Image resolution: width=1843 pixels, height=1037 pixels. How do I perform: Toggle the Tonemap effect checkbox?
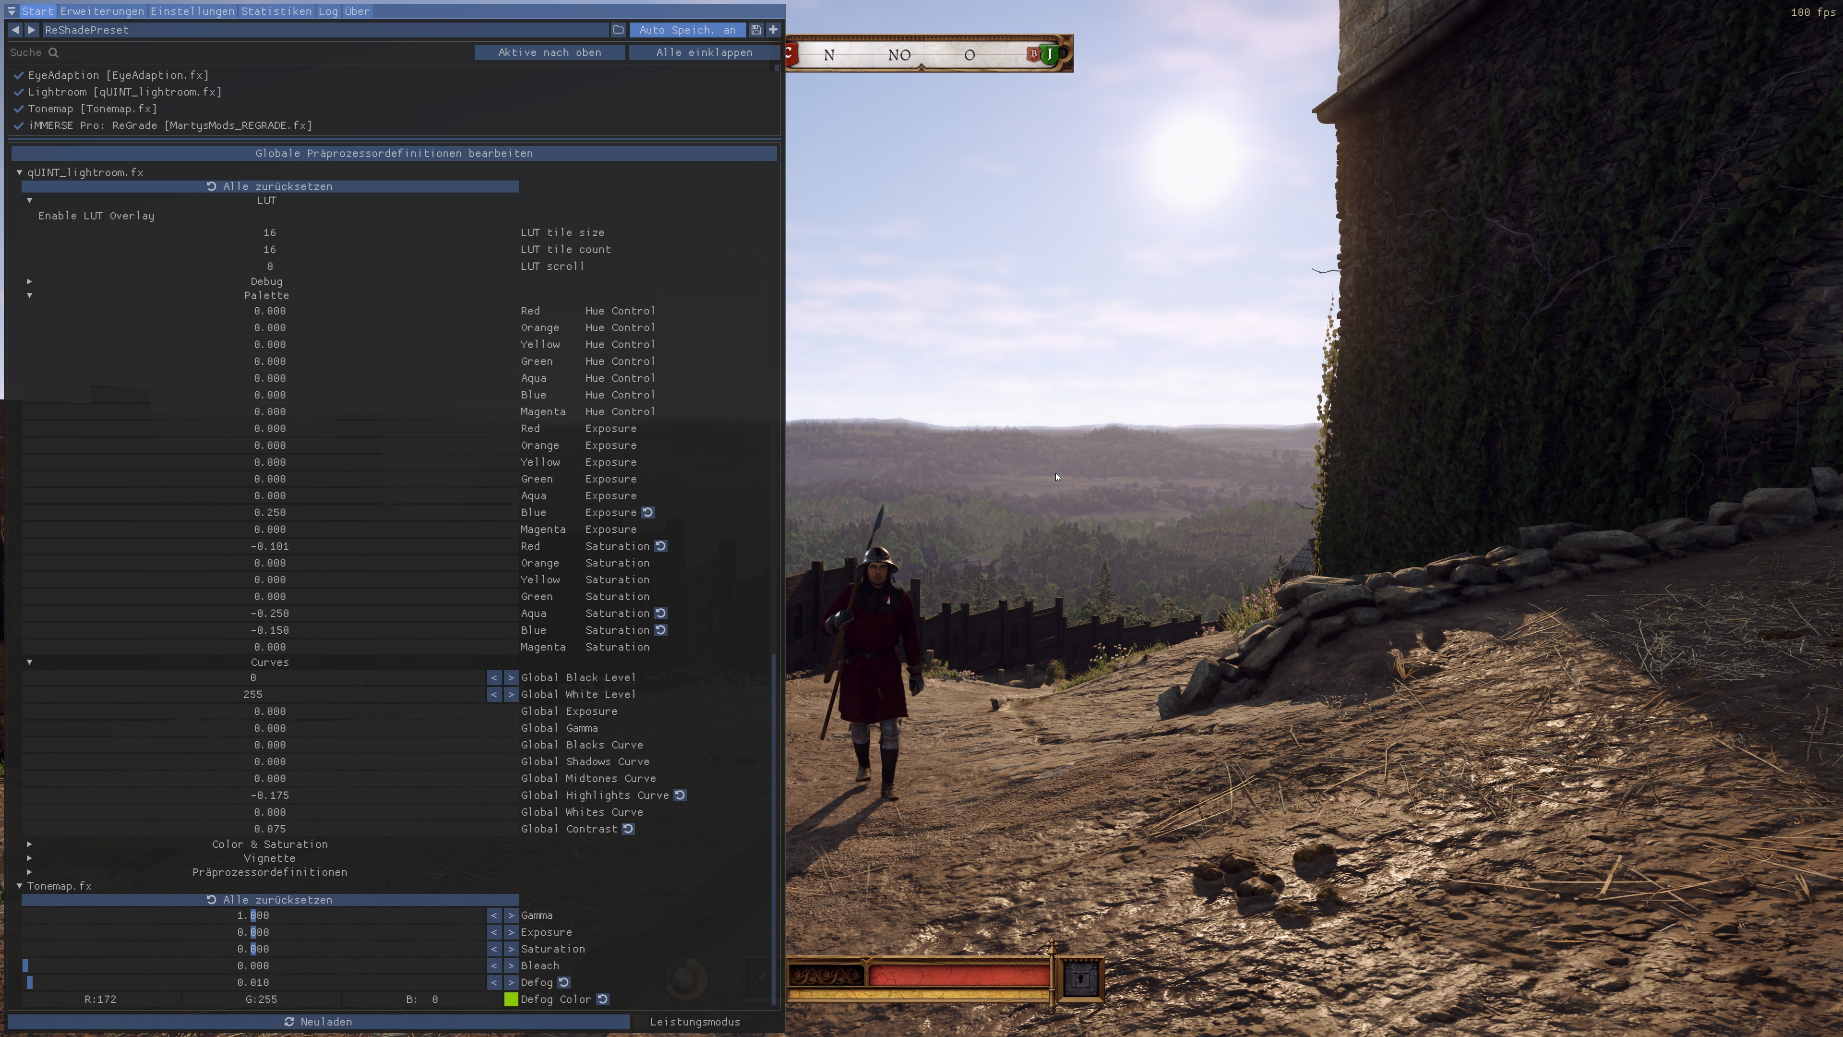pos(19,109)
